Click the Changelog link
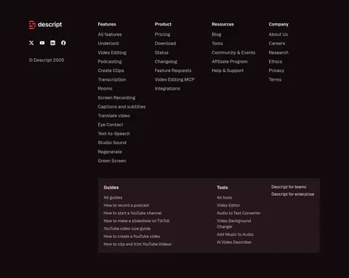 (x=166, y=62)
